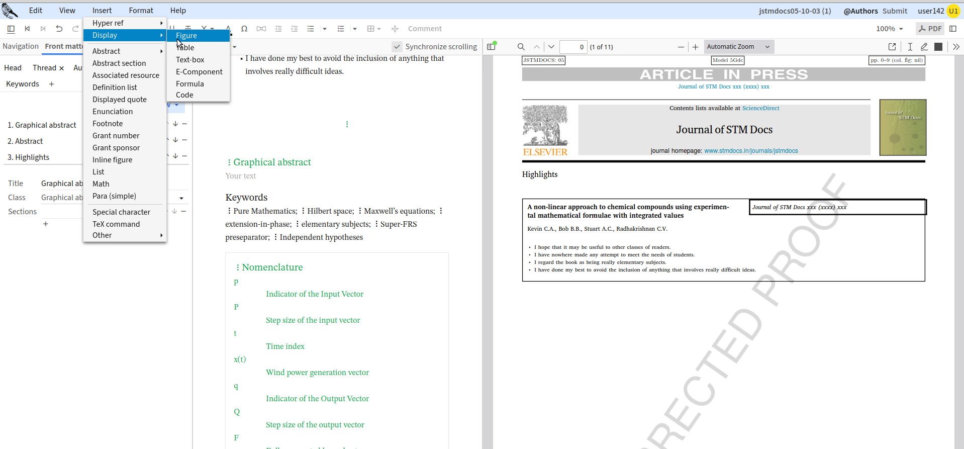Toggle the left panel layout icon
The width and height of the screenshot is (964, 449).
11,29
